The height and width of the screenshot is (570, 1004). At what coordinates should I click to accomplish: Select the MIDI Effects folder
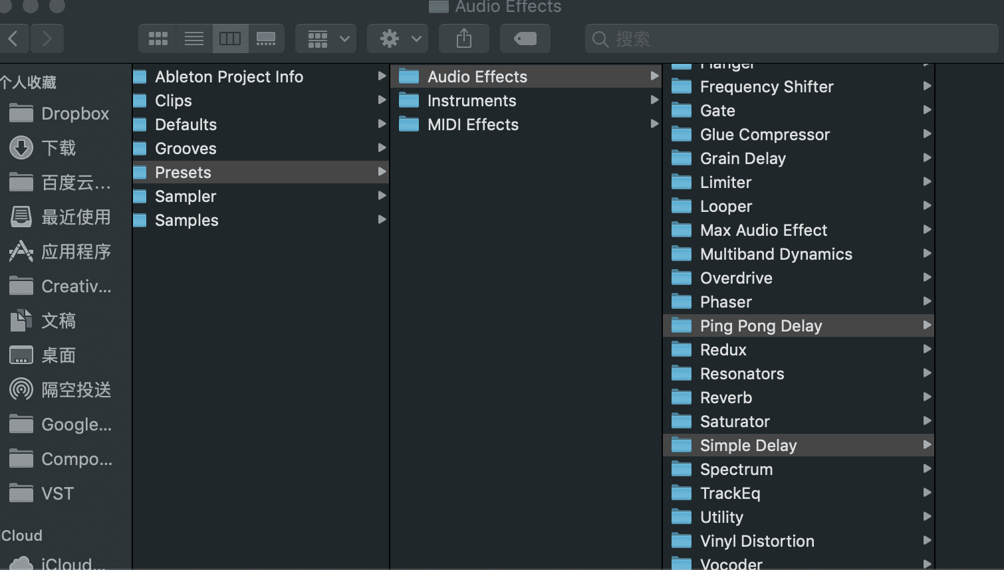(x=527, y=124)
